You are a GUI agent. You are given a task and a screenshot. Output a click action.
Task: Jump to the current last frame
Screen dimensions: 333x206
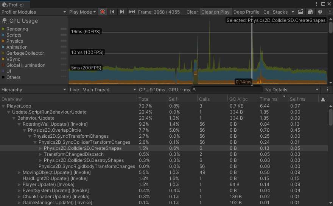[x=132, y=12]
